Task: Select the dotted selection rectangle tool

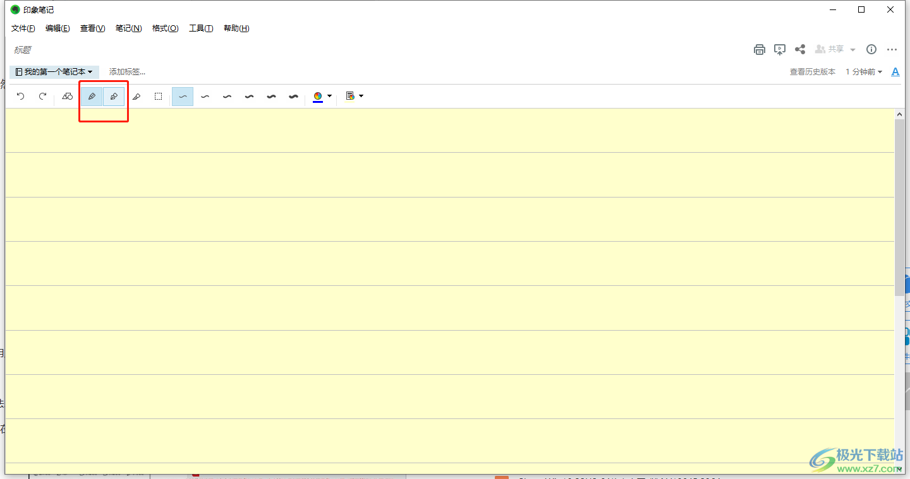Action: click(159, 97)
